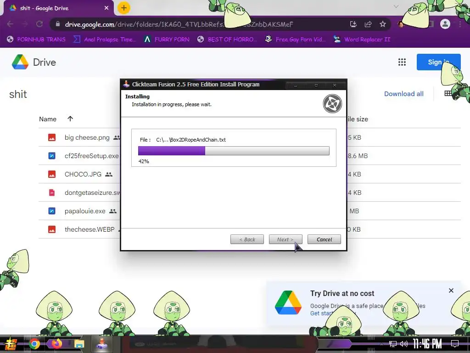Close the Google Drive browser tab
The width and height of the screenshot is (470, 353).
(106, 8)
